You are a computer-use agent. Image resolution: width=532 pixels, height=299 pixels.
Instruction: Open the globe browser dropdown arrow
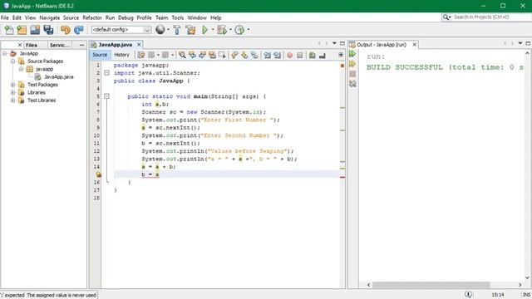tap(168, 30)
